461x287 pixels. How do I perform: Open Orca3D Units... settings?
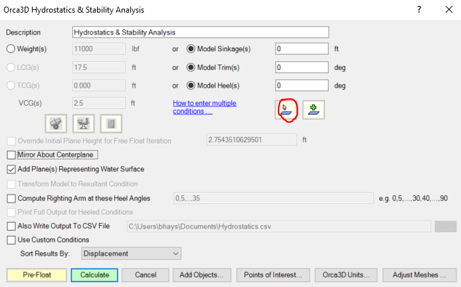(346, 275)
